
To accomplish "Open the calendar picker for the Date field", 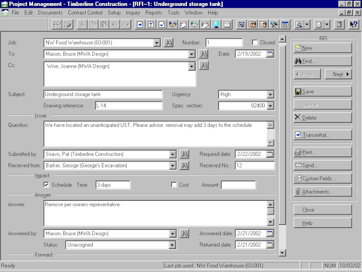I will click(x=270, y=54).
